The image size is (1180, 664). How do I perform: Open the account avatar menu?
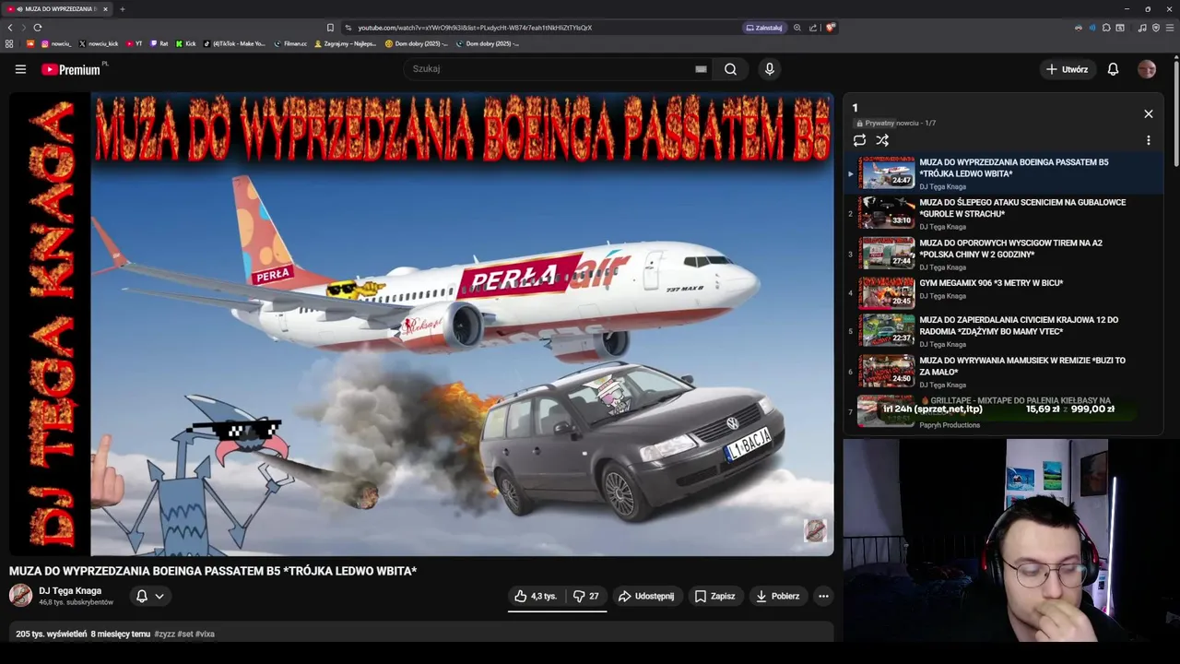point(1147,69)
